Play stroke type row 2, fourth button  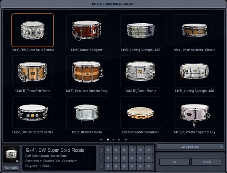[133, 158]
